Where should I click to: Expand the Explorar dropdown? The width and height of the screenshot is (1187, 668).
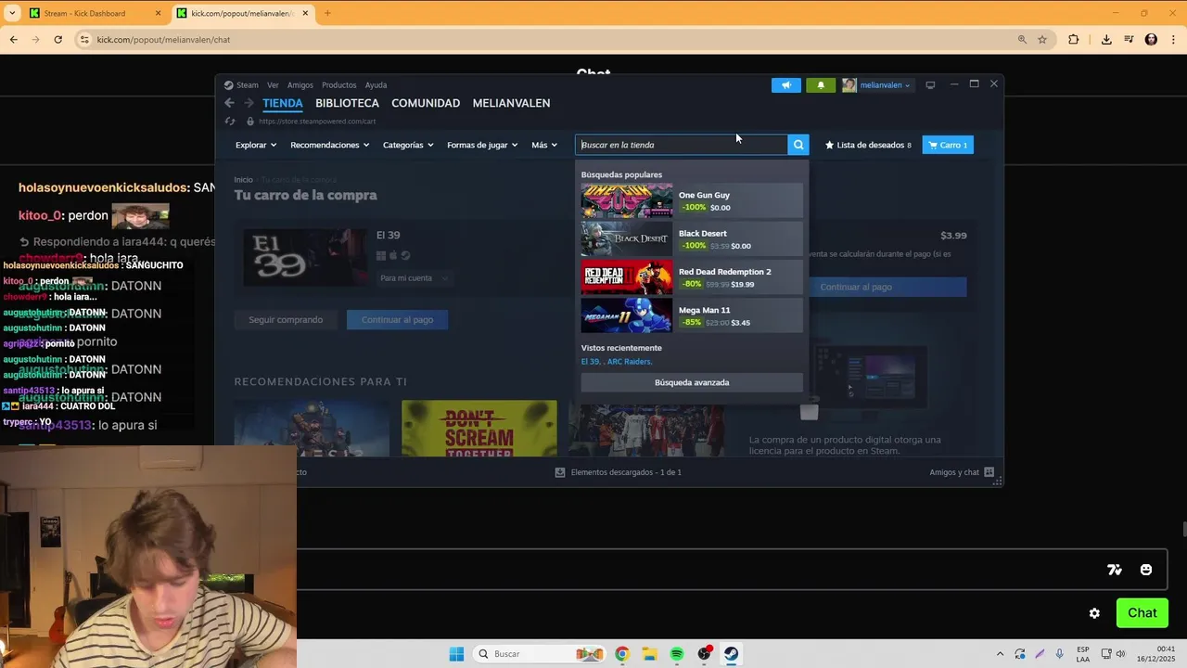pyautogui.click(x=256, y=145)
